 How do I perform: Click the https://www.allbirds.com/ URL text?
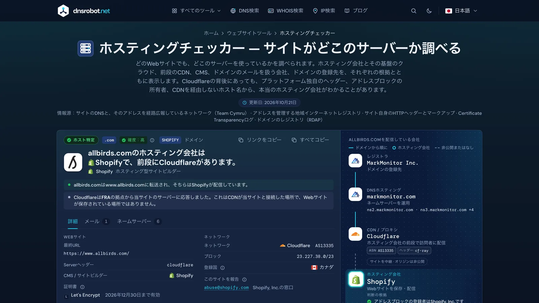[x=96, y=254]
